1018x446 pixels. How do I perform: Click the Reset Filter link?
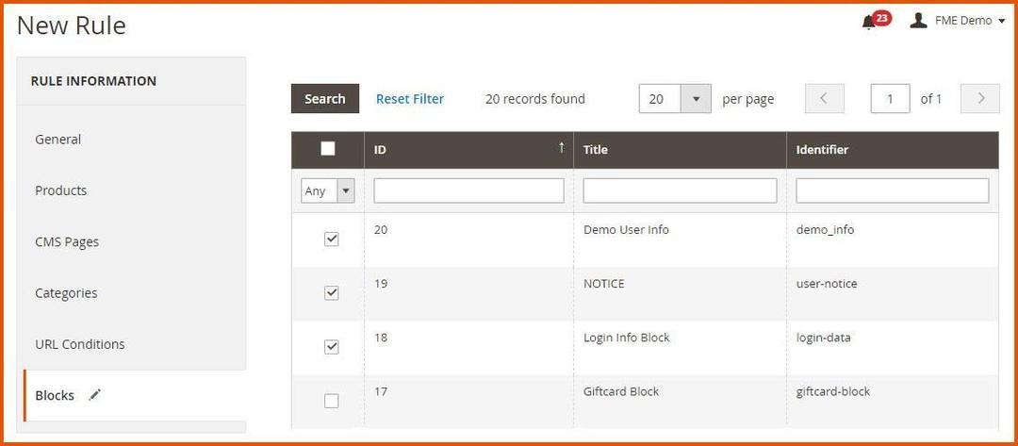click(x=410, y=99)
